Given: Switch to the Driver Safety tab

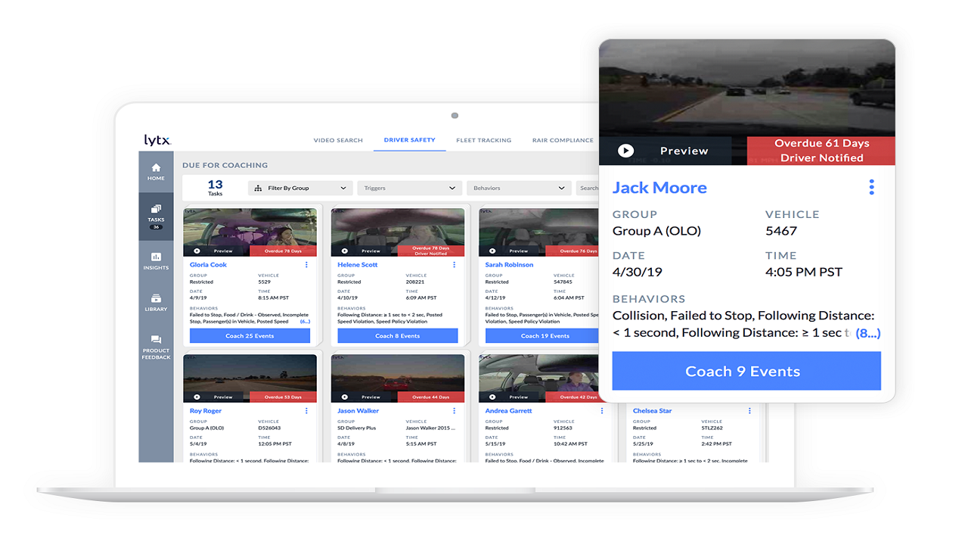Looking at the screenshot, I should pyautogui.click(x=409, y=140).
